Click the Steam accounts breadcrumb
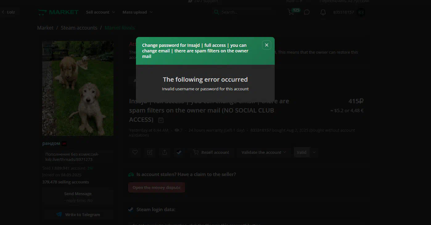Screen dimensions: 431x225 [x=79, y=28]
